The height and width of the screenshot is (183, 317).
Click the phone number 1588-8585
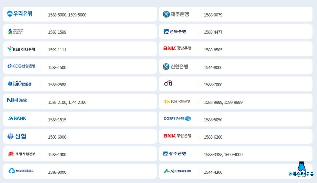coord(213,50)
